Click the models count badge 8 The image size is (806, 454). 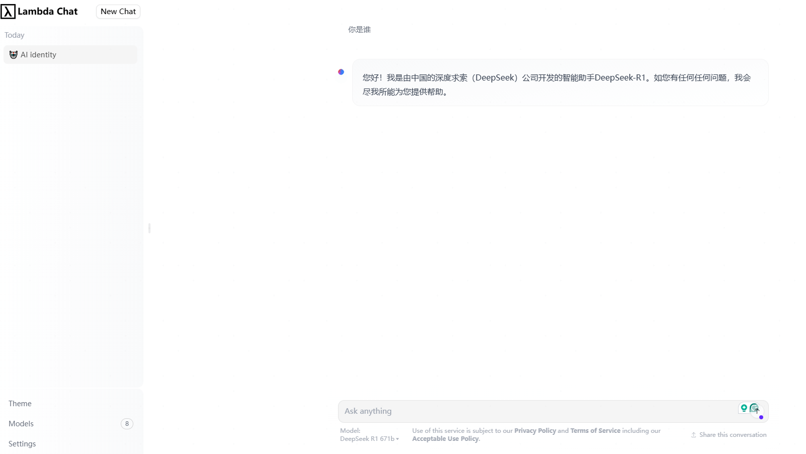[x=127, y=424]
